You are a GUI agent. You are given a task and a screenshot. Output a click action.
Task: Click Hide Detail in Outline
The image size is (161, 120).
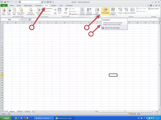141,11
